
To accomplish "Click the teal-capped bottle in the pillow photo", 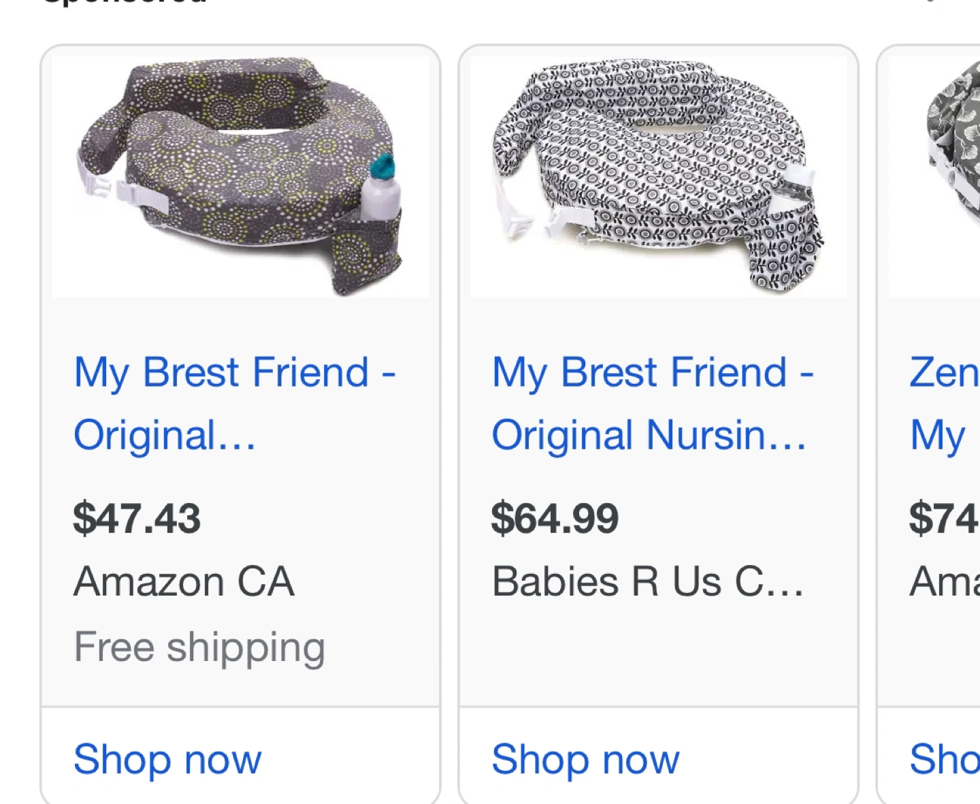I will [x=380, y=187].
